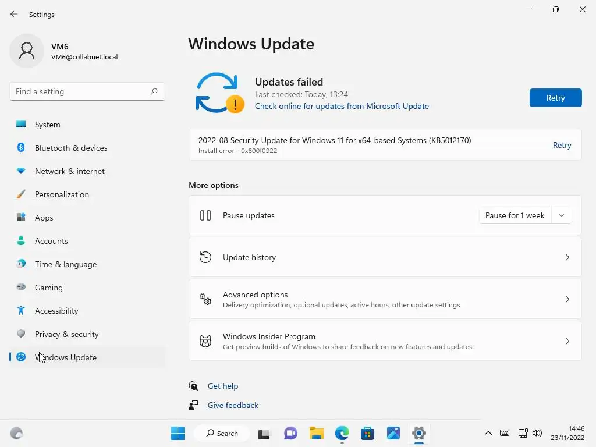The width and height of the screenshot is (596, 447).
Task: Click the pause updates icon
Action: tap(205, 215)
